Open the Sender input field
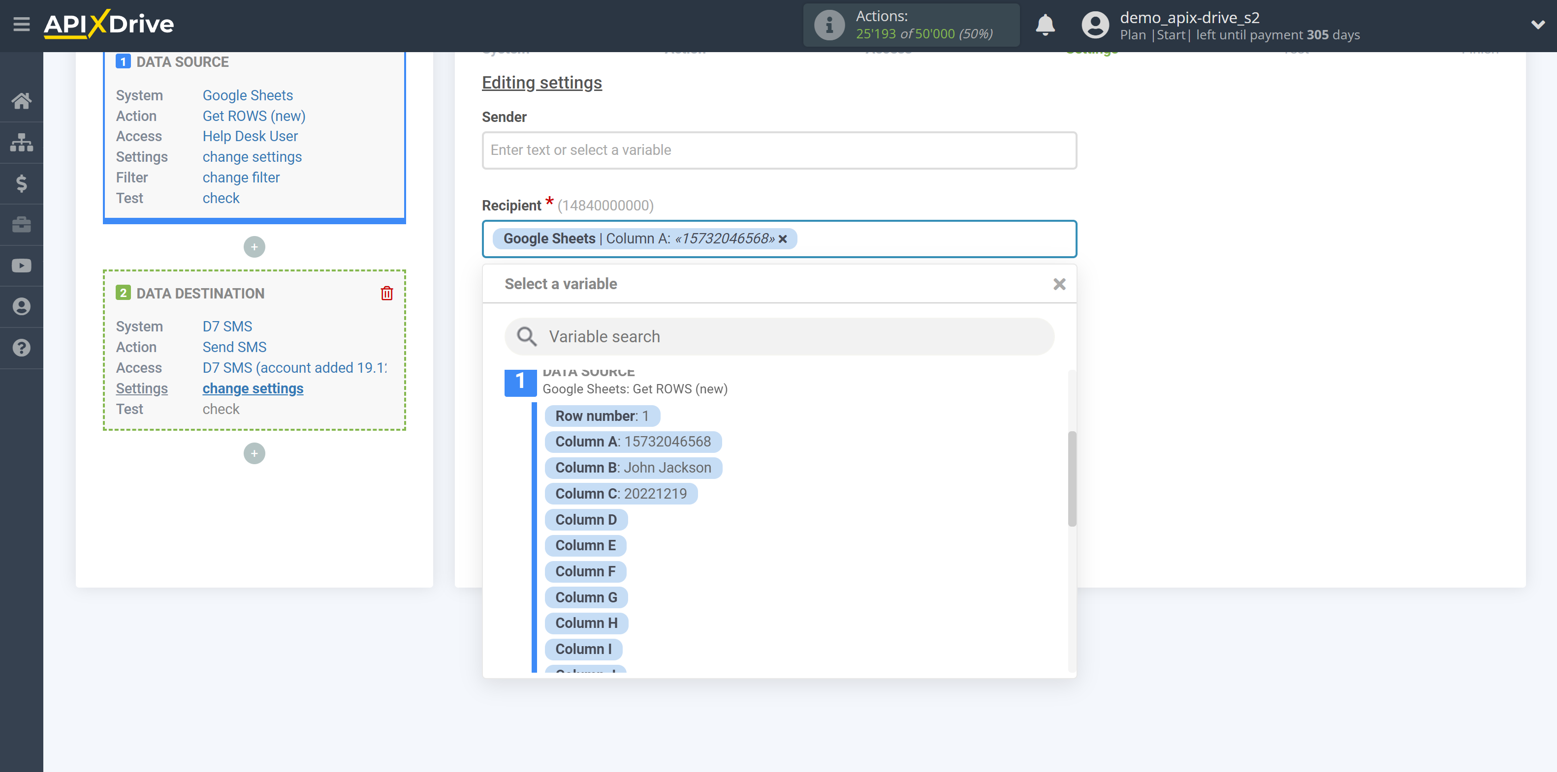Image resolution: width=1557 pixels, height=772 pixels. click(780, 150)
